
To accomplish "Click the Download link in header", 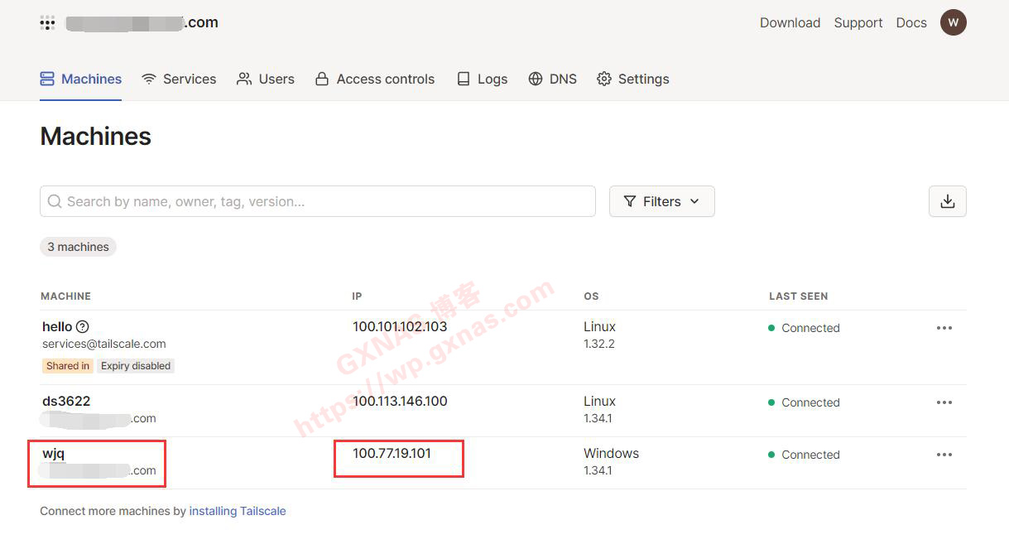I will click(790, 23).
